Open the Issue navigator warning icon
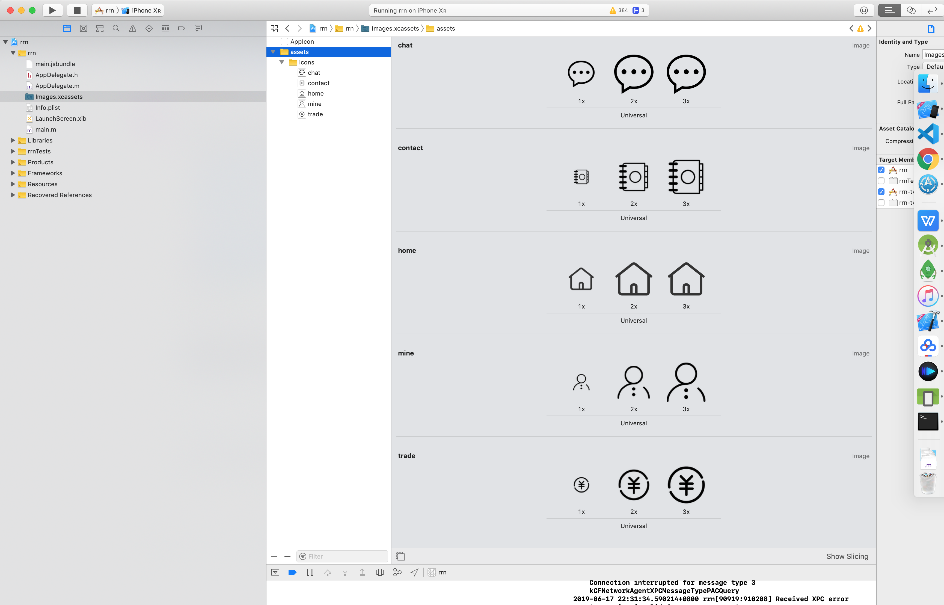This screenshot has width=944, height=605. 132,28
